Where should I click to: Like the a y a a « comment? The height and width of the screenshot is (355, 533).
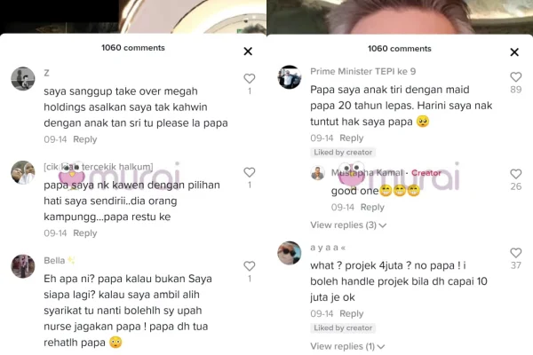coord(515,252)
